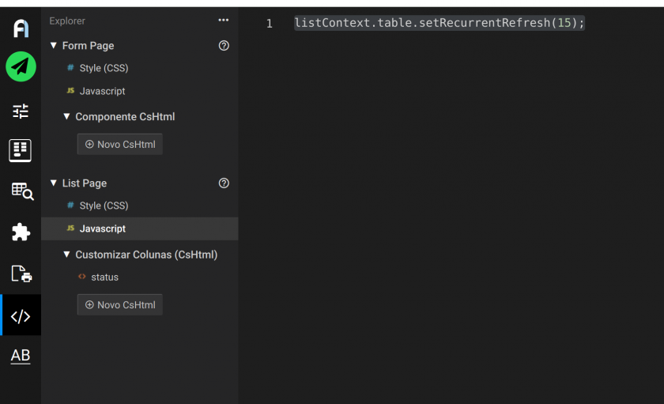Click Novo CsHtml button under Componente CsHtml
Viewport: 664px width, 404px height.
click(120, 145)
